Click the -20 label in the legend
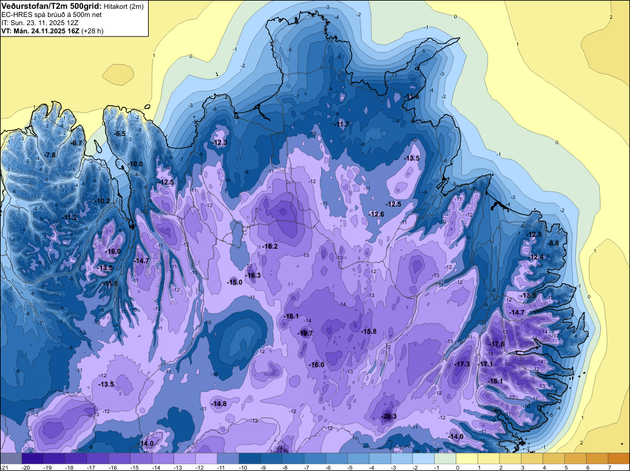This screenshot has height=471, width=630. coord(26,468)
